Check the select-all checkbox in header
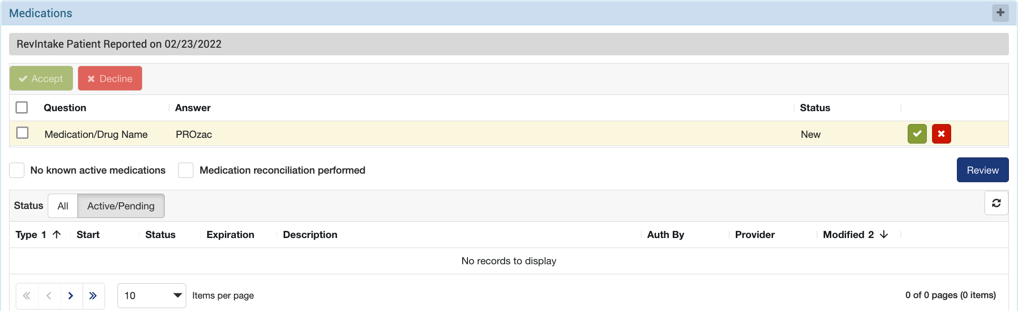The height and width of the screenshot is (311, 1018). pyautogui.click(x=21, y=107)
